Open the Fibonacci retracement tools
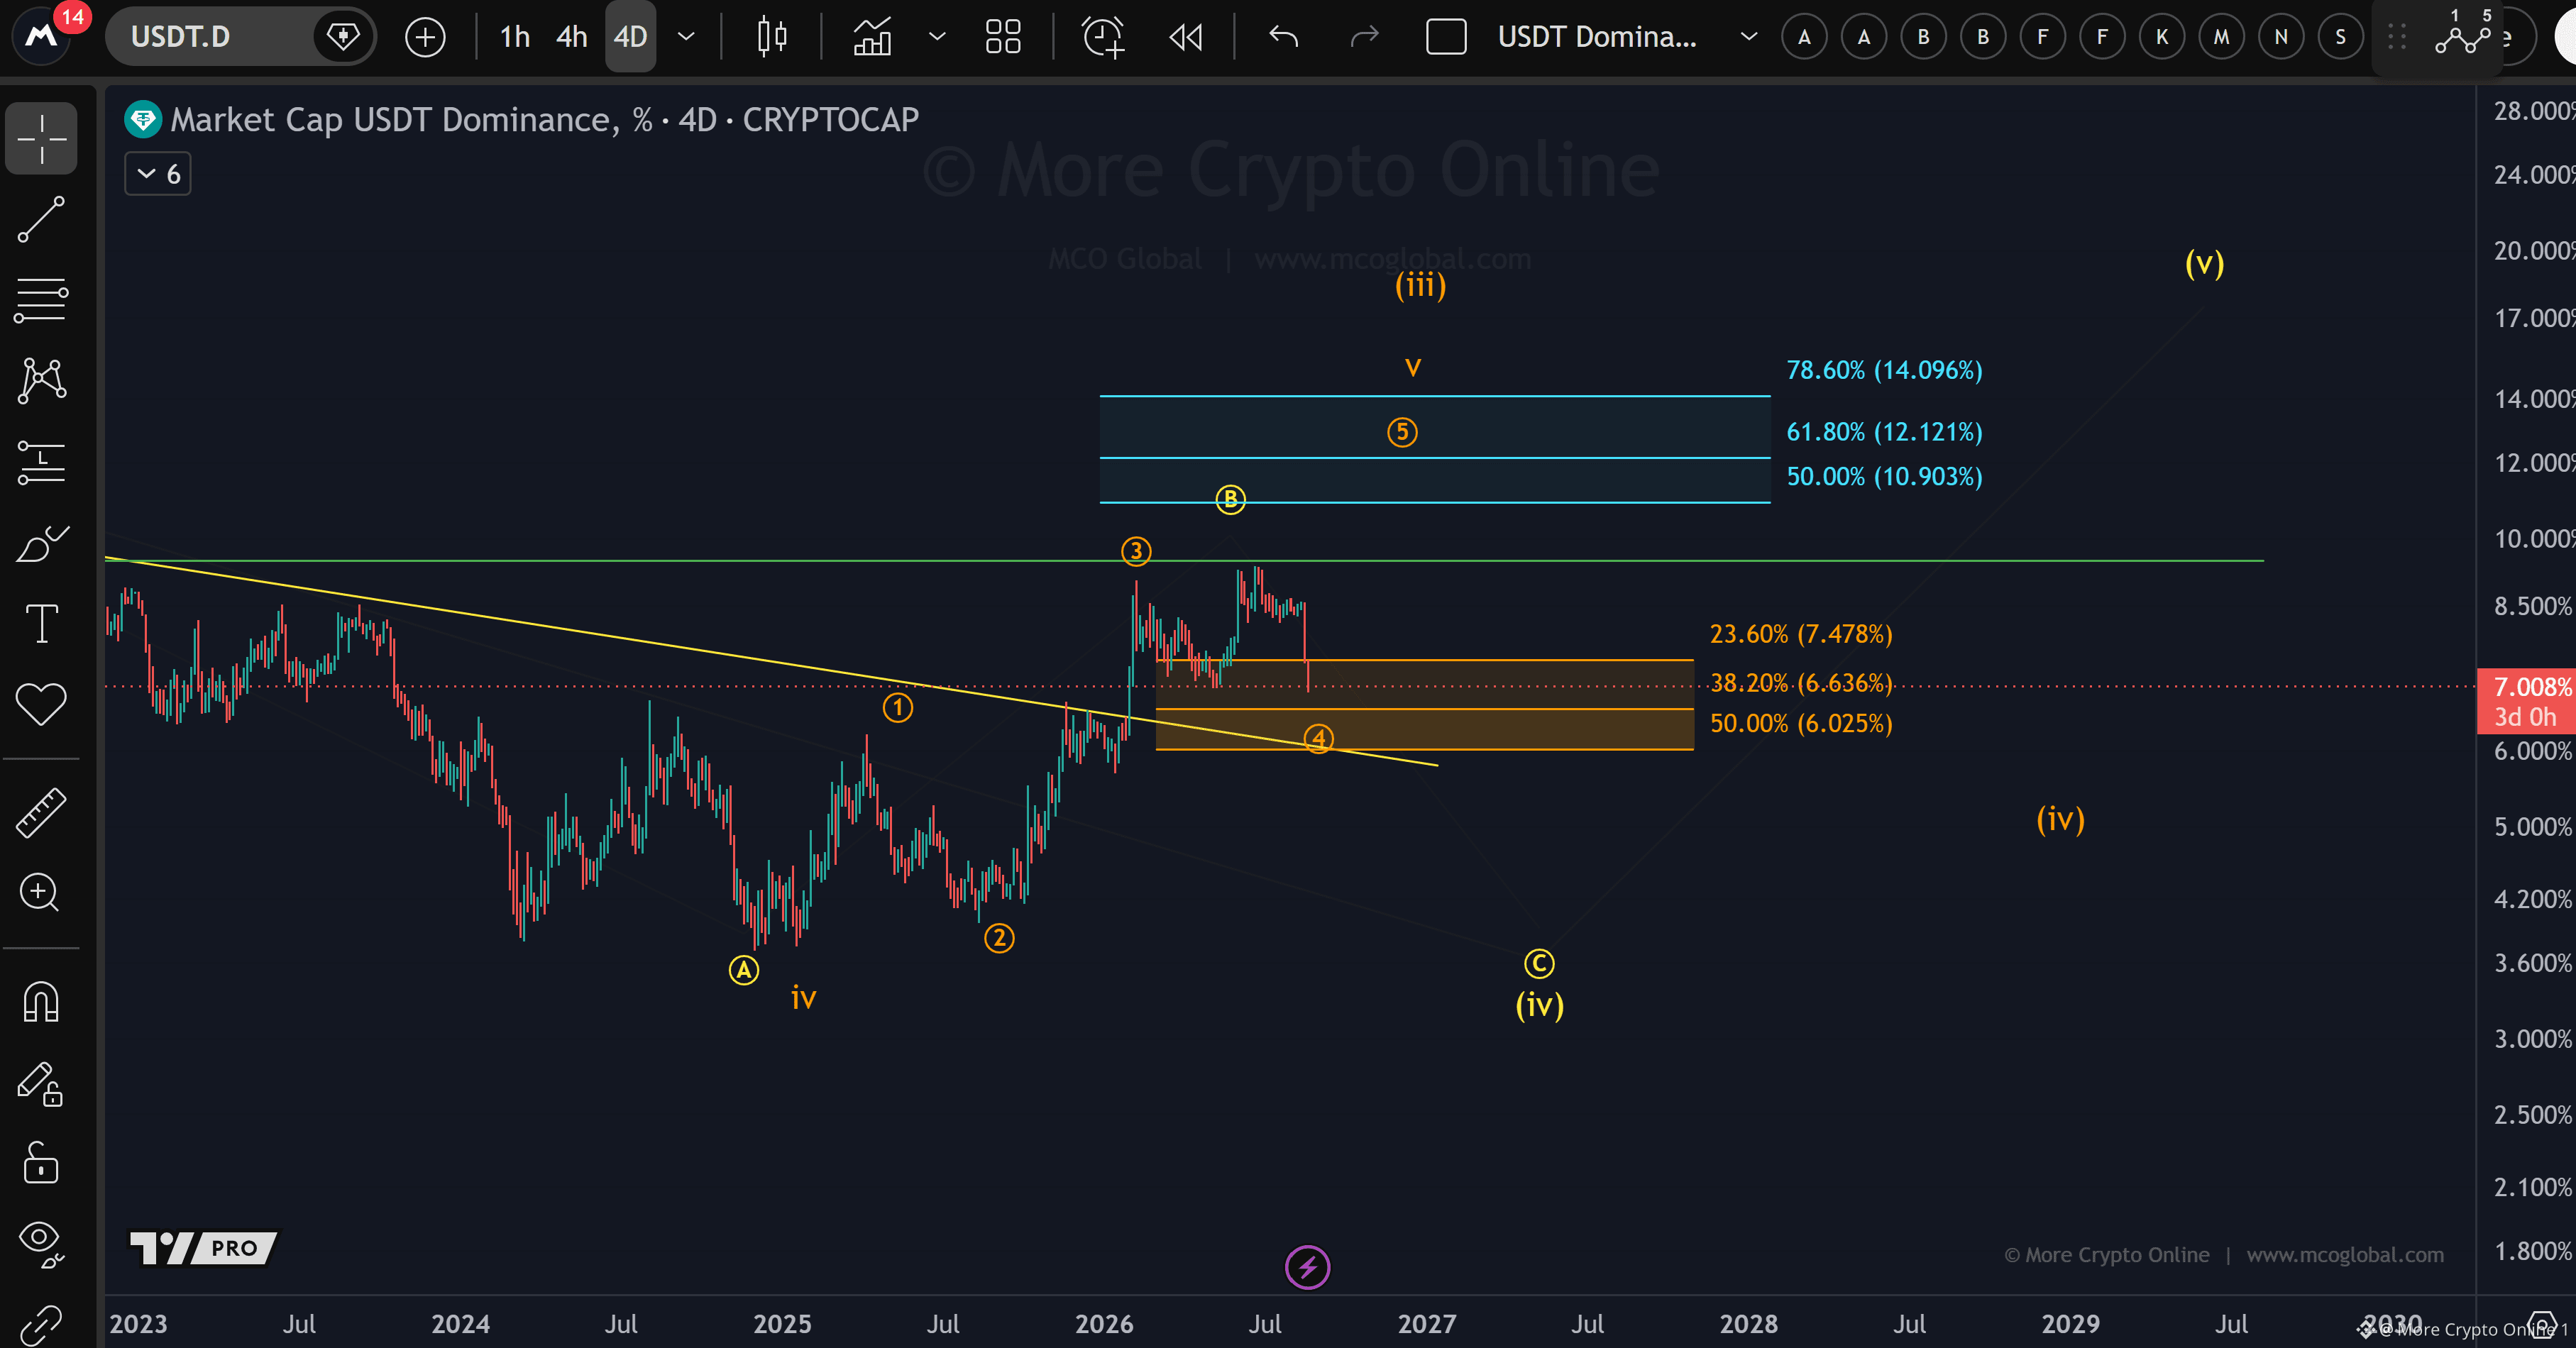 [41, 300]
